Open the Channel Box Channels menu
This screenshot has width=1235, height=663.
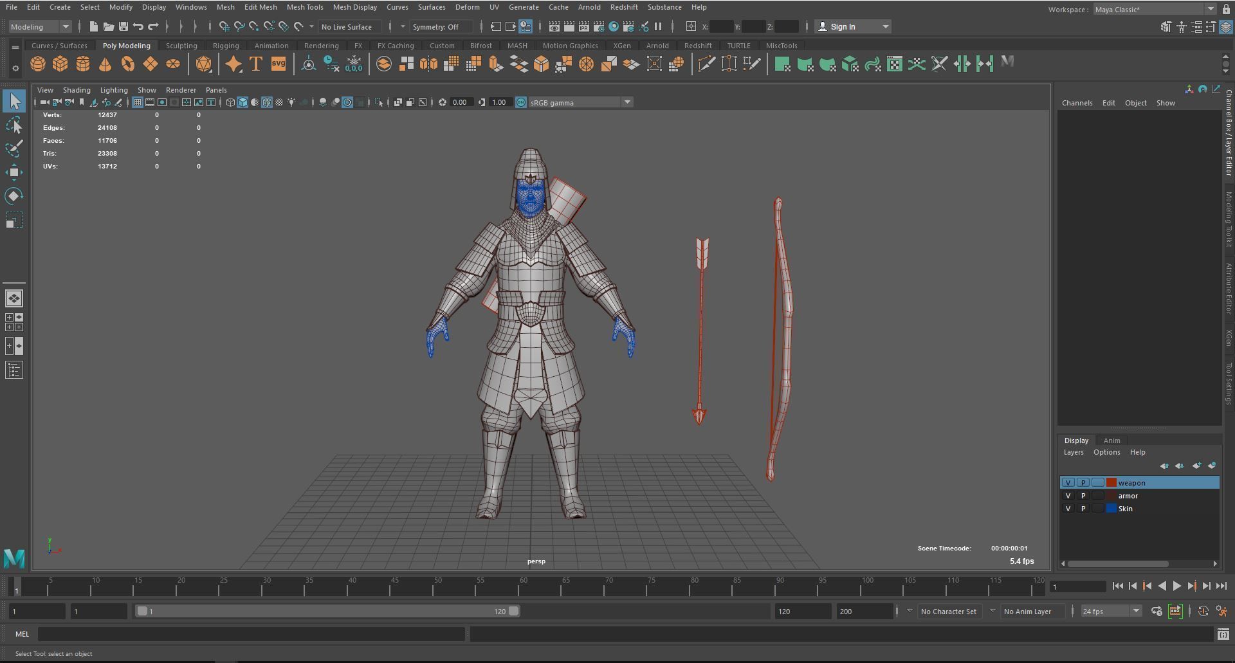1077,103
